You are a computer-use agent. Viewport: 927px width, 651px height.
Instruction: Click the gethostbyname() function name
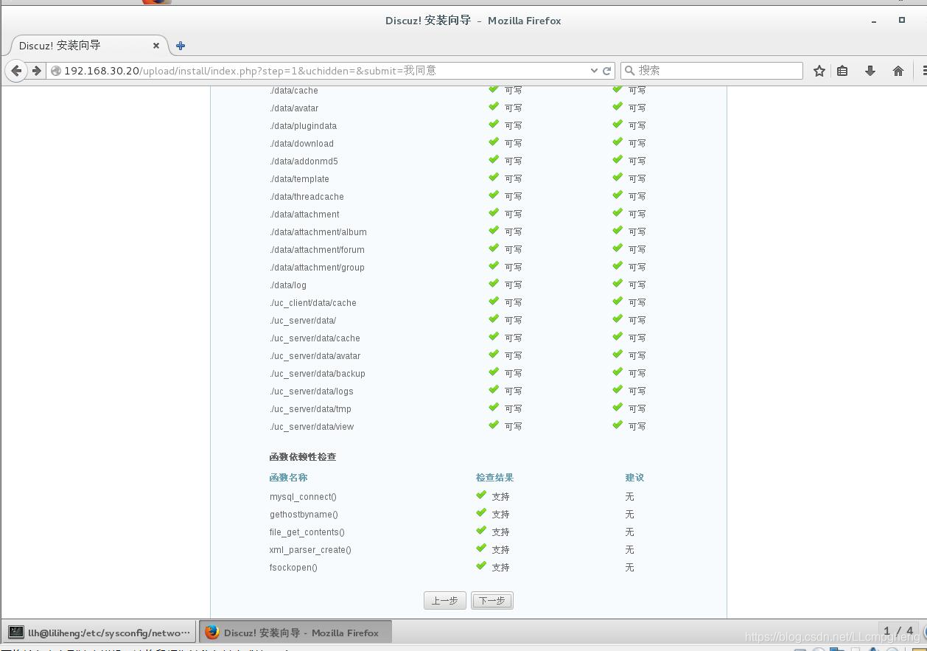pos(304,515)
